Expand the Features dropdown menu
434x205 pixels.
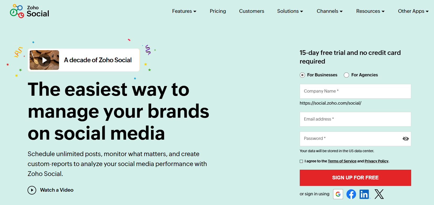click(x=184, y=11)
